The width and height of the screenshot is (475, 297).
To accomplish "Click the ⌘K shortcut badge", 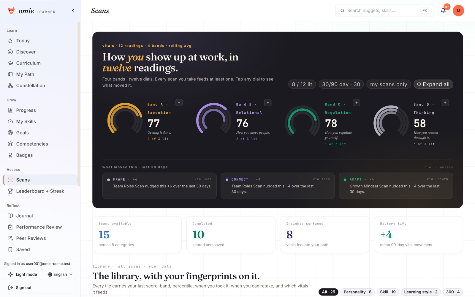I will pyautogui.click(x=425, y=10).
